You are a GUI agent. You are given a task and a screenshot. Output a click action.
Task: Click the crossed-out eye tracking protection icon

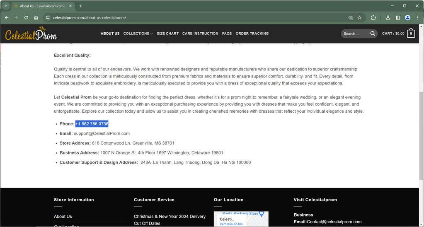pos(351,17)
